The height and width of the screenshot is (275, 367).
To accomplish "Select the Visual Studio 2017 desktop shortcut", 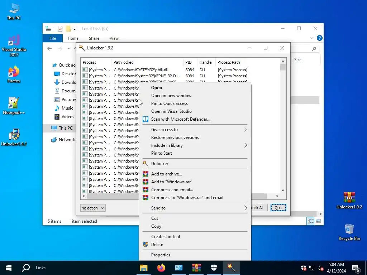I will tap(14, 46).
